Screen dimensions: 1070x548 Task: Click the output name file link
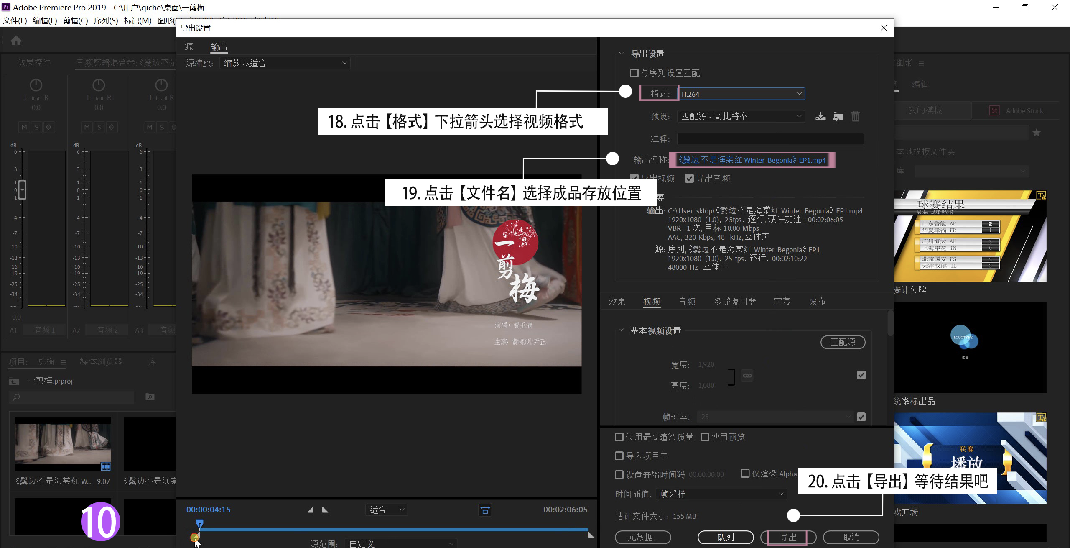coord(752,160)
